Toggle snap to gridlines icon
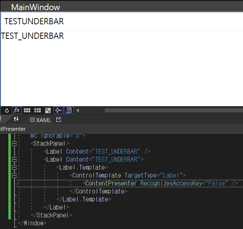 (x=37, y=111)
